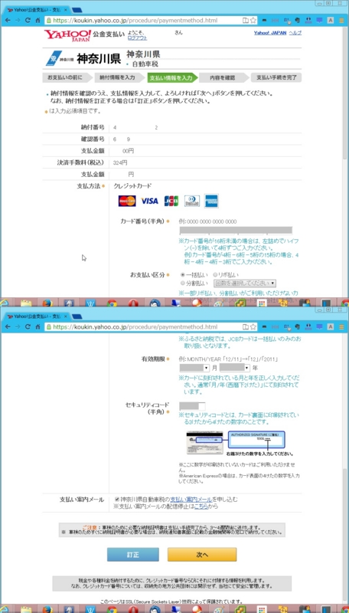Viewport: 349px width, 613px height.
Task: Click Firefox icon in the upper taskbar
Action: 47,303
